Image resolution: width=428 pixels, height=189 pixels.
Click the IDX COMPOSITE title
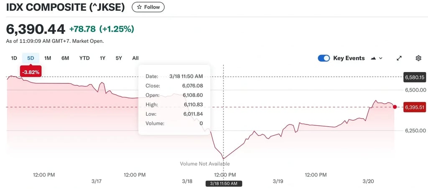(66, 7)
